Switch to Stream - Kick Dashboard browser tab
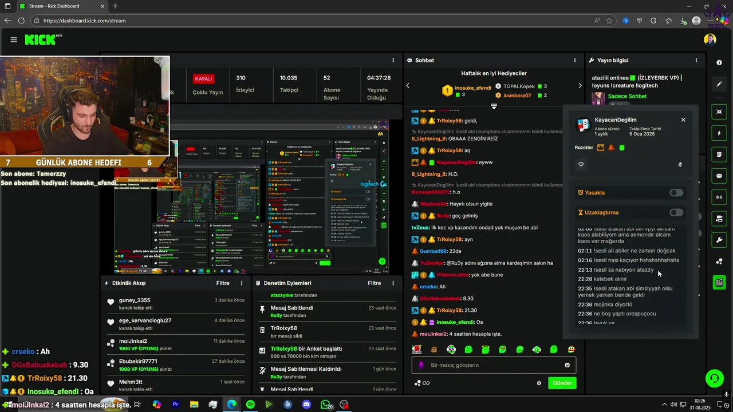The image size is (733, 412). tap(61, 6)
